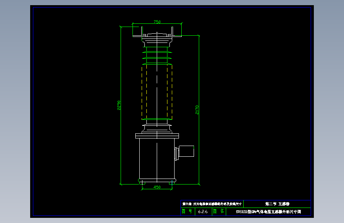Image resolution: width=344 pixels, height=223 pixels.
Task: Select the 450 base dimension text
Action: (157, 187)
